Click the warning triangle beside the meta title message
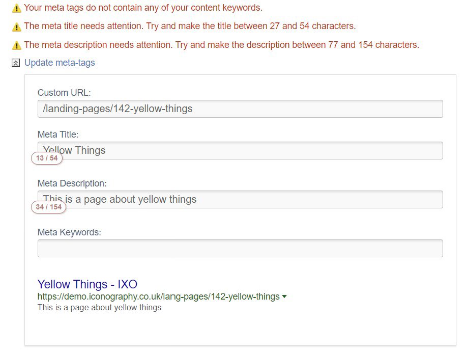This screenshot has height=350, width=467. point(17,26)
